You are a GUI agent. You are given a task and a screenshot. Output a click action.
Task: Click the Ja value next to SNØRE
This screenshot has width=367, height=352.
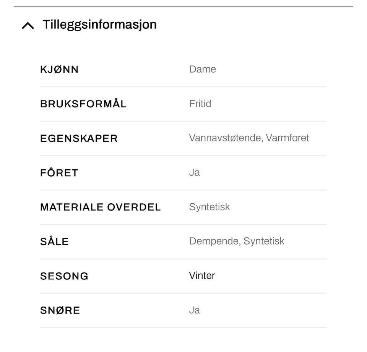[x=195, y=310]
